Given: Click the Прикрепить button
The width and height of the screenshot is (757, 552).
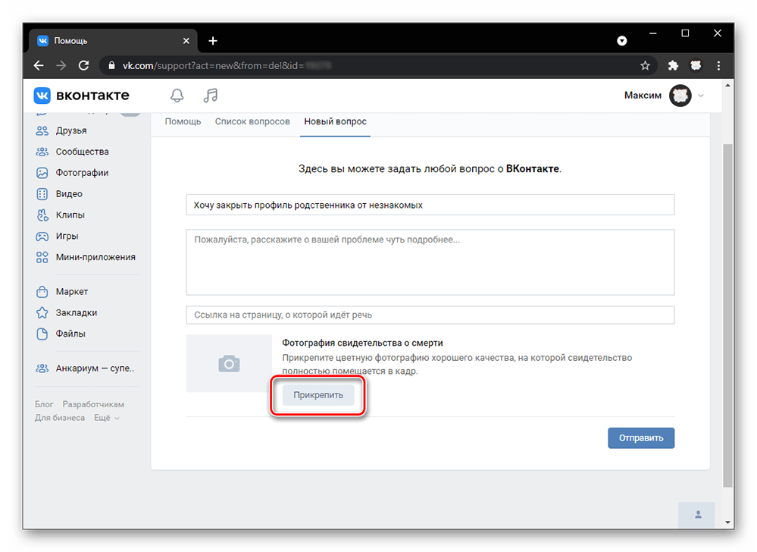Looking at the screenshot, I should (318, 395).
